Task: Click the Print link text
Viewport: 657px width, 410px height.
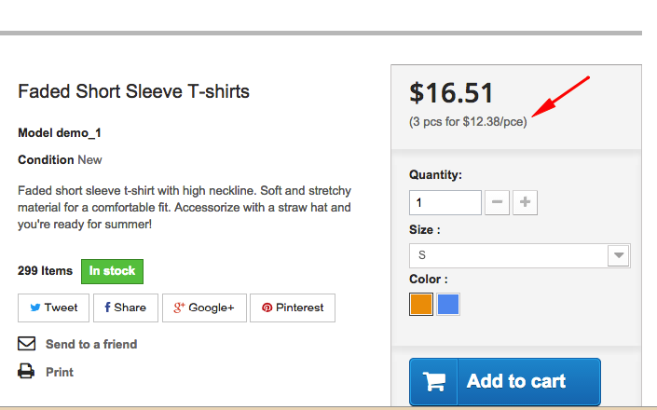Action: tap(60, 373)
